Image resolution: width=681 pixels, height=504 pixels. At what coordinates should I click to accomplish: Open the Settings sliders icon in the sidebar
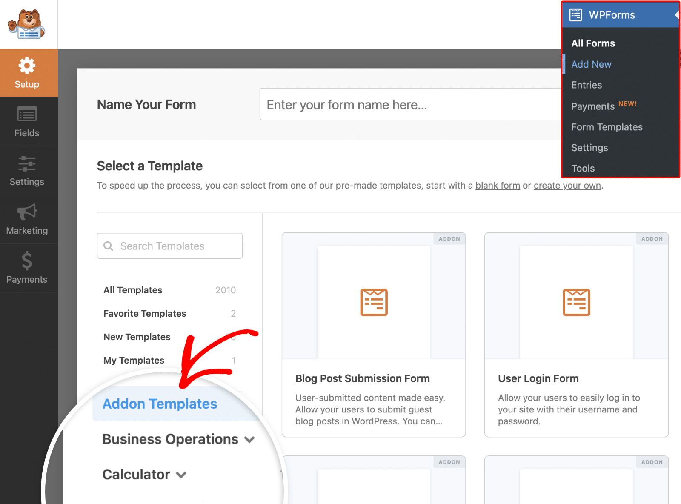pos(27,163)
